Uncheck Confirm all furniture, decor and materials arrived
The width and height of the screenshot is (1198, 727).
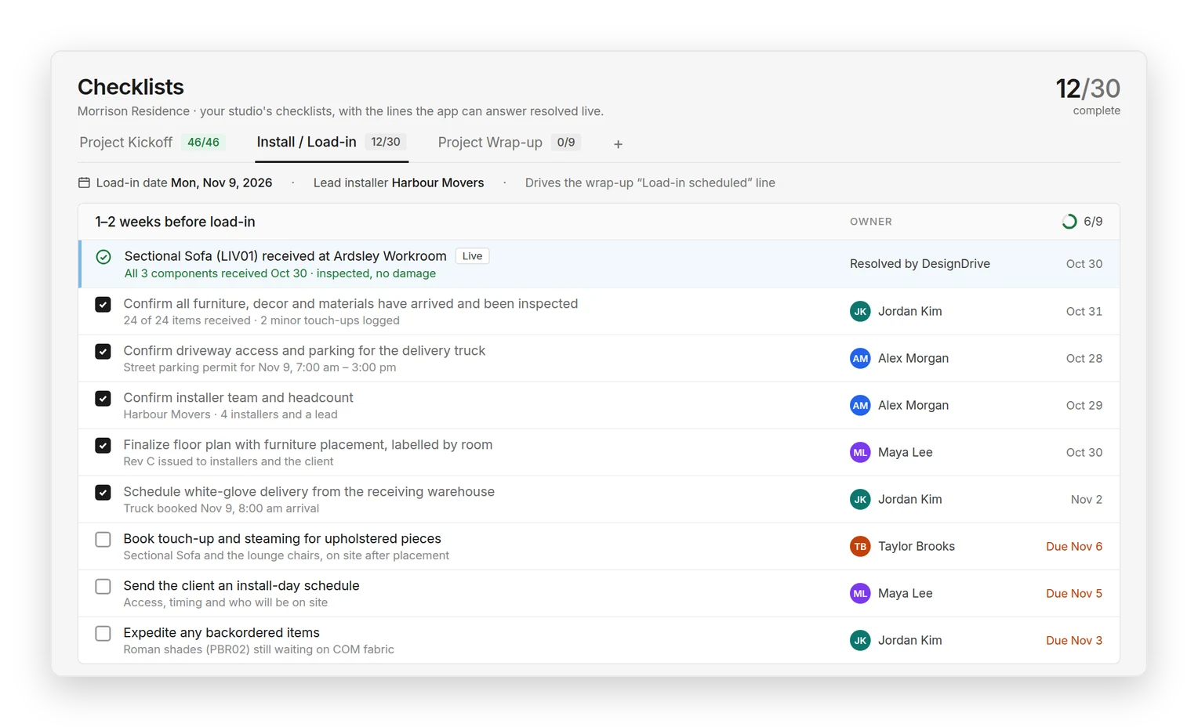tap(103, 305)
